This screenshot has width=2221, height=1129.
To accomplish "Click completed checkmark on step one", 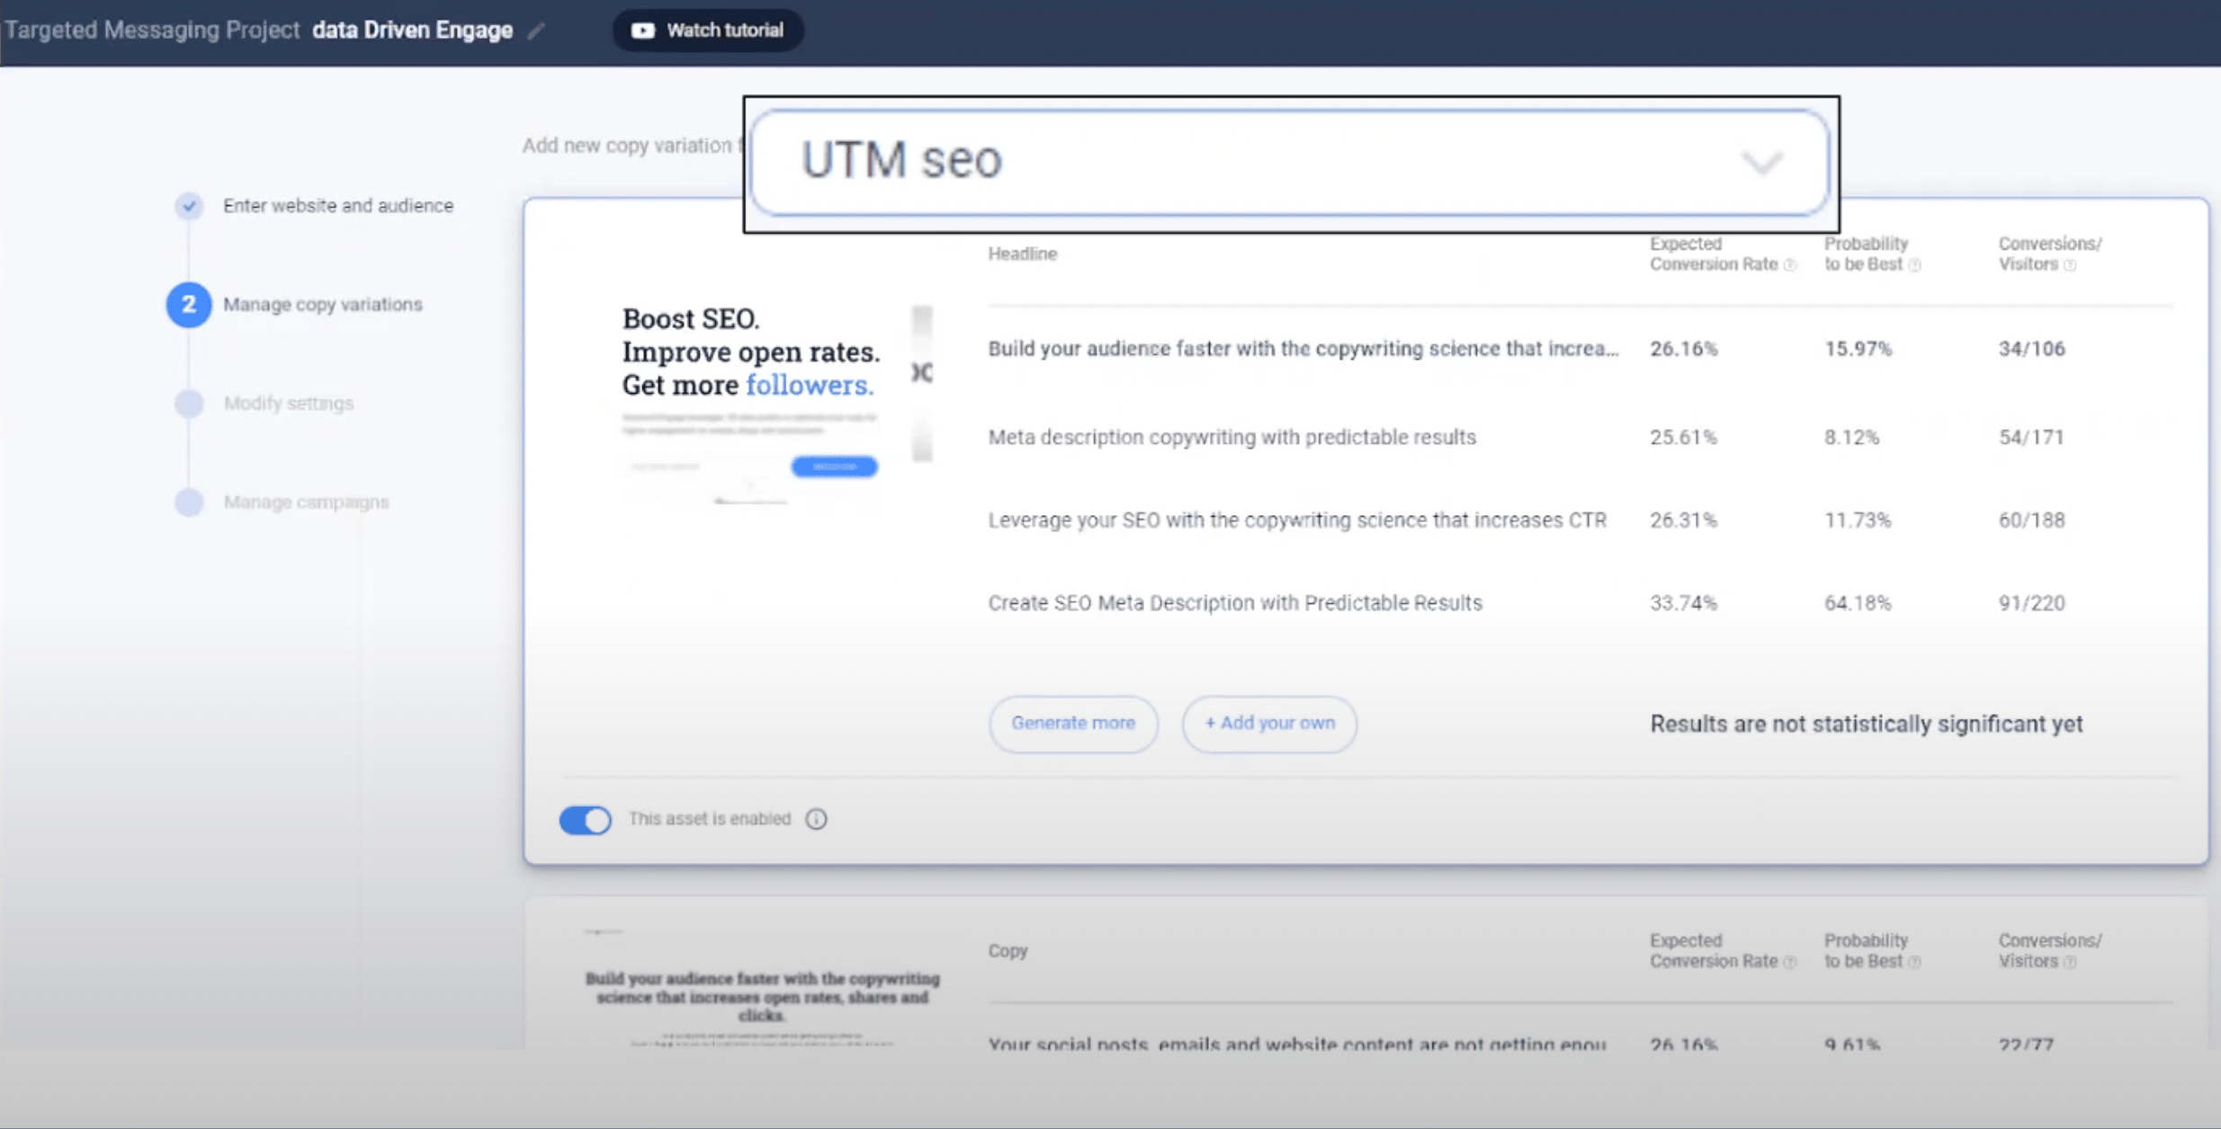I will click(189, 205).
